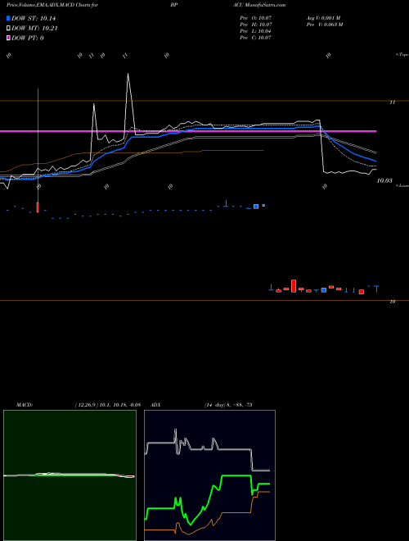Click the '<Tops' marker label

click(402, 55)
